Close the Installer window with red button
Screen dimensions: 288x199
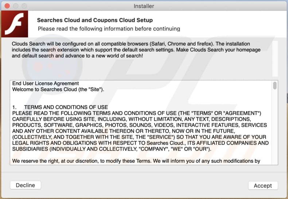point(7,6)
